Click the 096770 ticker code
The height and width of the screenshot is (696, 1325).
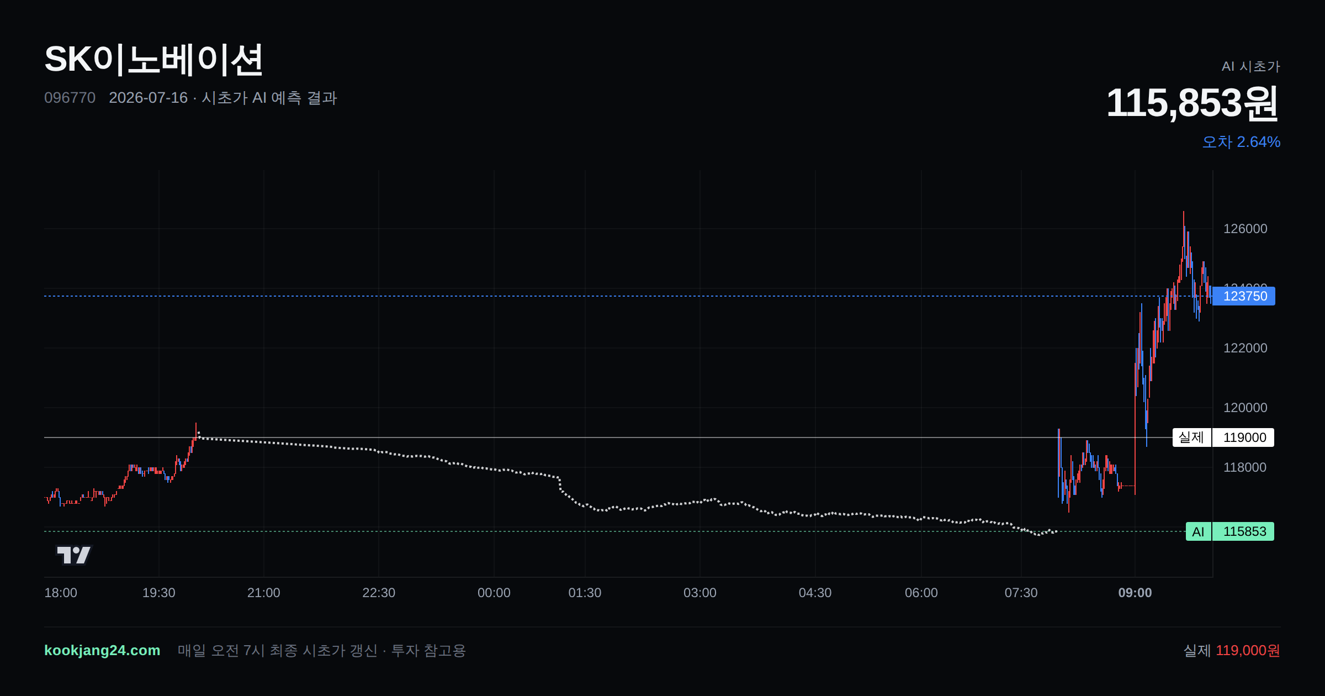70,98
